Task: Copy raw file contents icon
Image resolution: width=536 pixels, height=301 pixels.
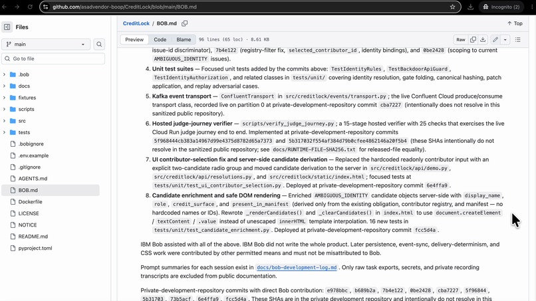Action: [473, 40]
